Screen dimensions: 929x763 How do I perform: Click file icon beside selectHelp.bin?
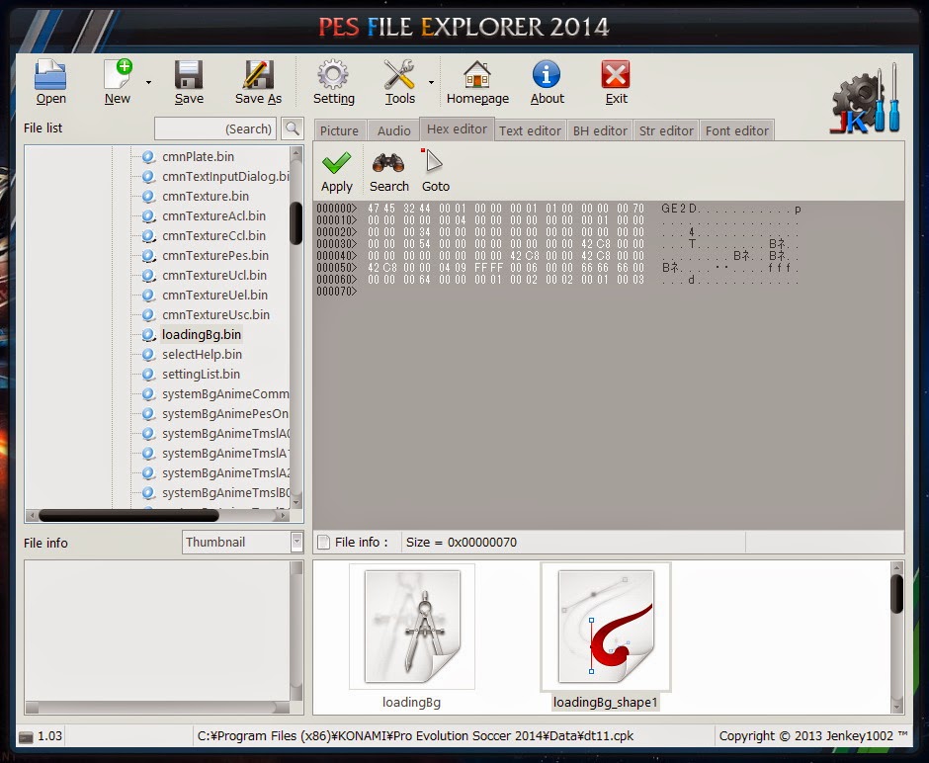(x=148, y=354)
